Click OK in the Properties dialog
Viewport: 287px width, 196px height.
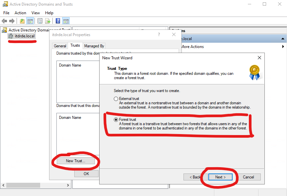pos(86,174)
